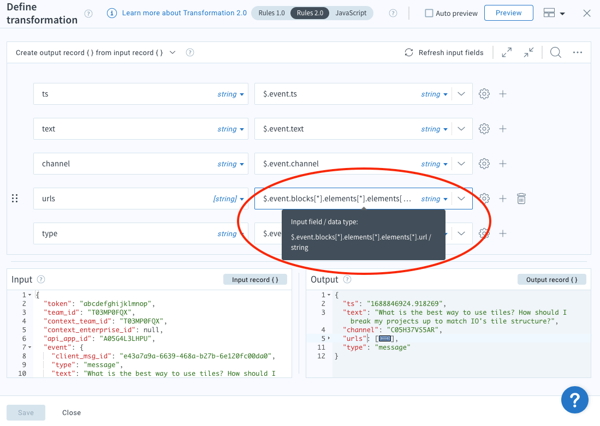Click the Preview button

508,13
